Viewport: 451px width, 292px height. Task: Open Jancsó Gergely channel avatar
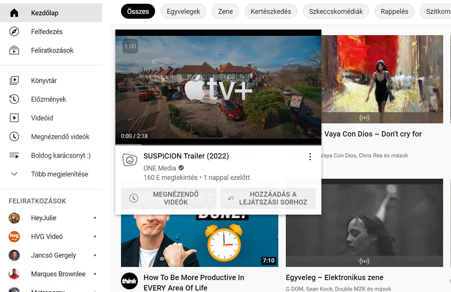point(14,255)
